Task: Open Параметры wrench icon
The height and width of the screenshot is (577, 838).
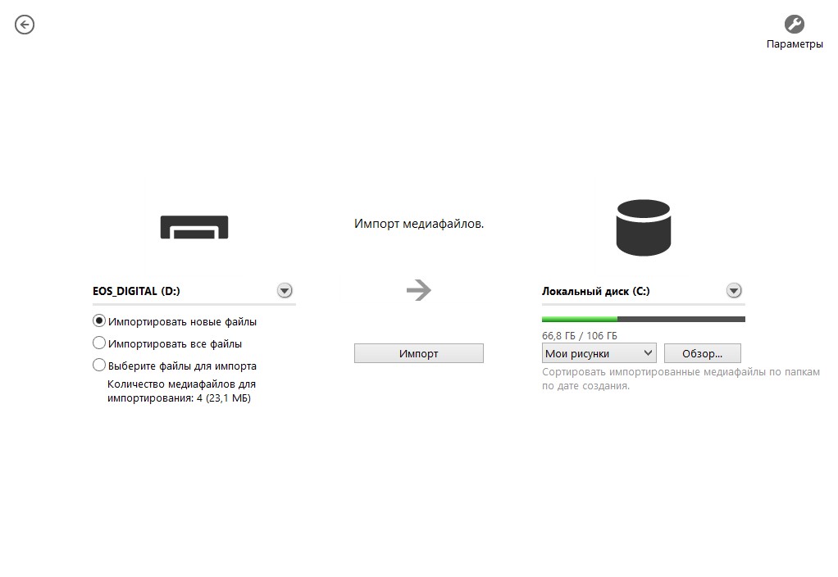Action: tap(794, 24)
